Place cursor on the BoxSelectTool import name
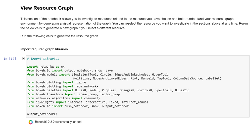 85,74
